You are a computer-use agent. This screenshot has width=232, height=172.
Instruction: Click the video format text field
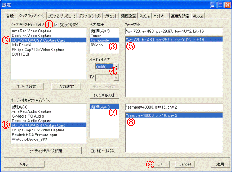point(174,31)
